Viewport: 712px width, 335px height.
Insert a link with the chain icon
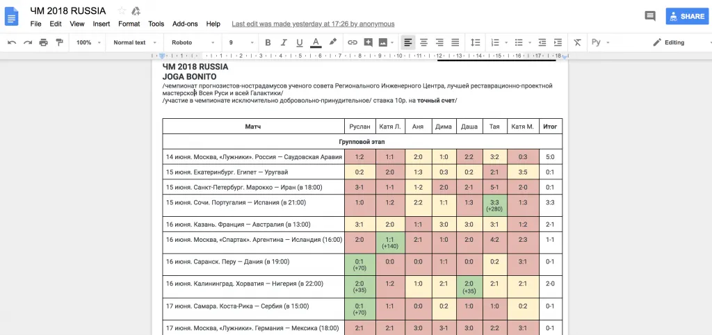pyautogui.click(x=352, y=42)
